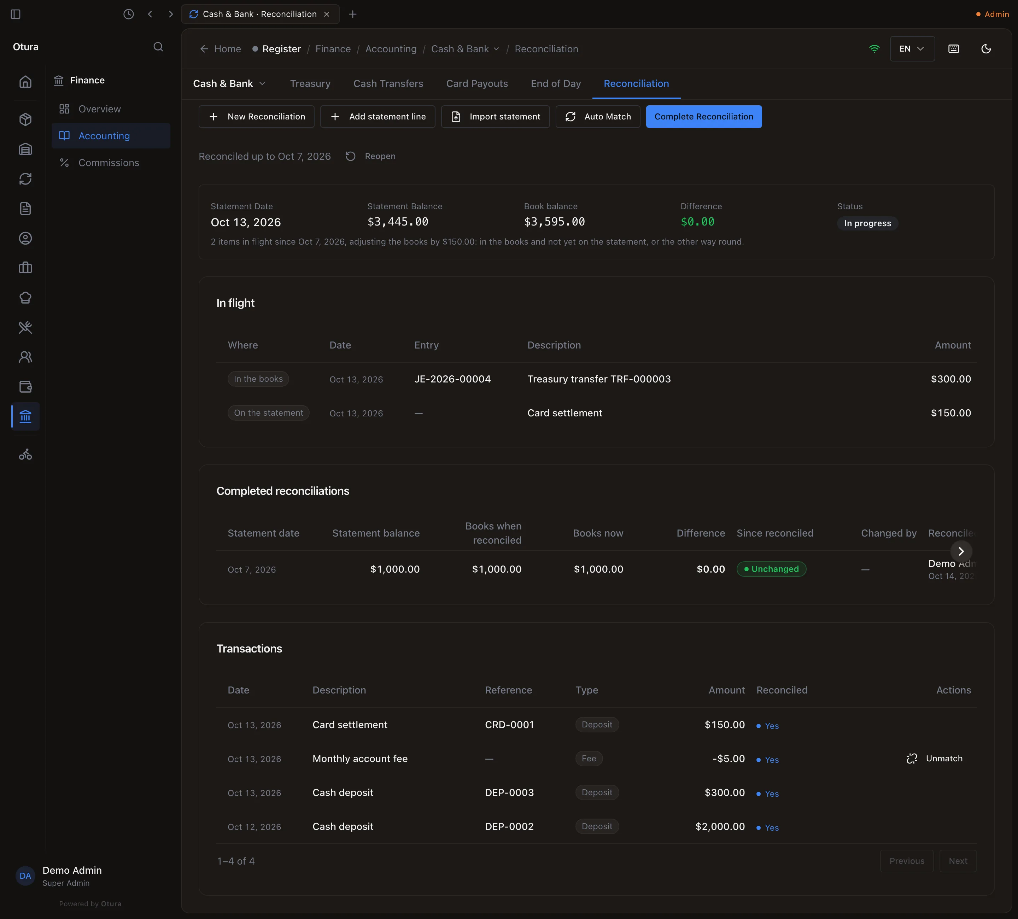Screen dimensions: 1018x919
Task: Open a new tab with plus icon
Action: [x=353, y=14]
